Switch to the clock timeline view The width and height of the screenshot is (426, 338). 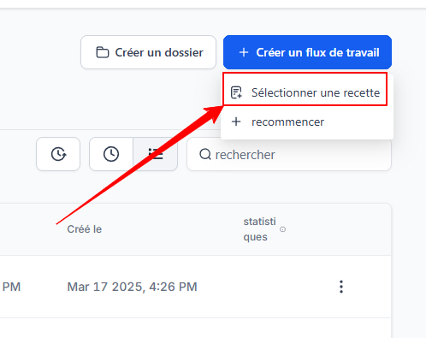pos(111,154)
